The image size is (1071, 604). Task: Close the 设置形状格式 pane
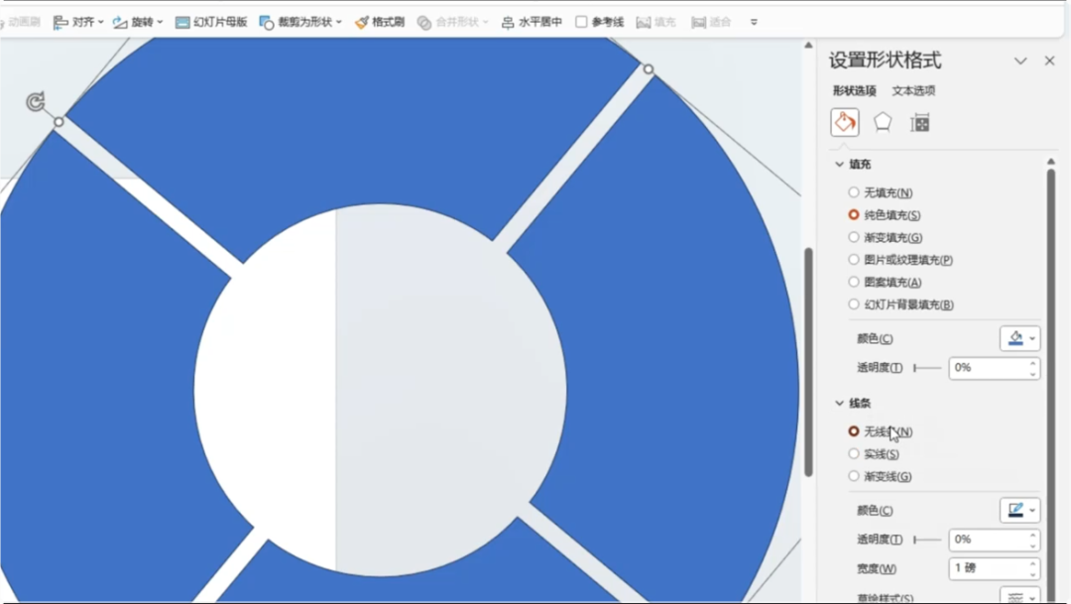pos(1050,60)
